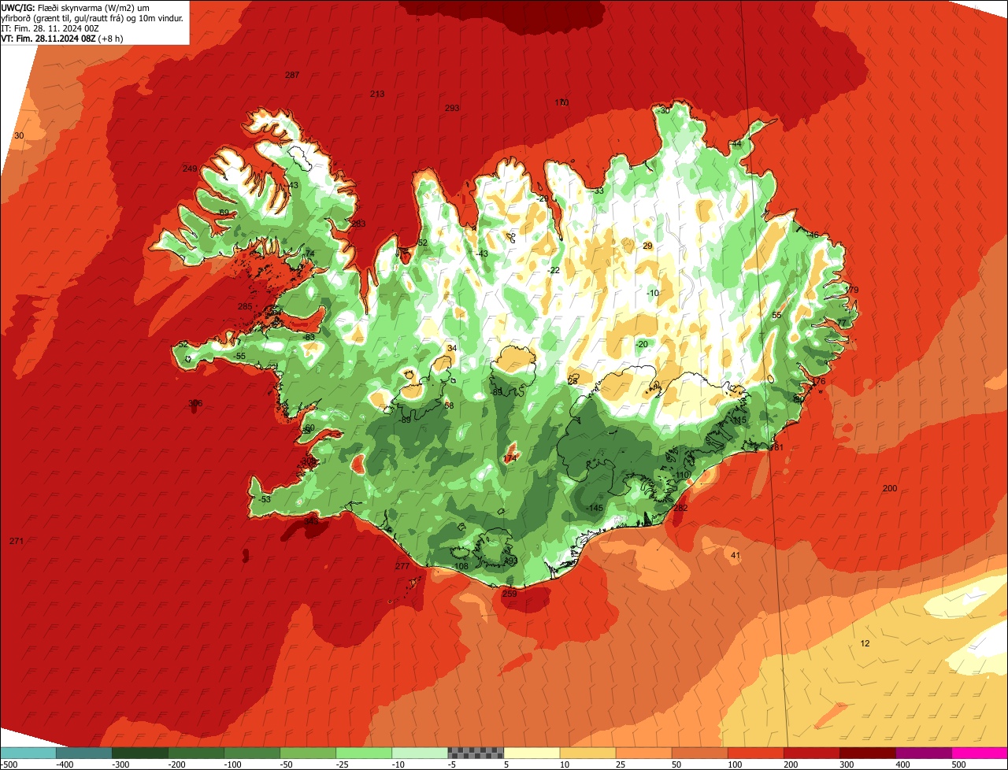This screenshot has height=770, width=1008.
Task: Click the flux value 174 in central Iceland
Action: [x=510, y=458]
